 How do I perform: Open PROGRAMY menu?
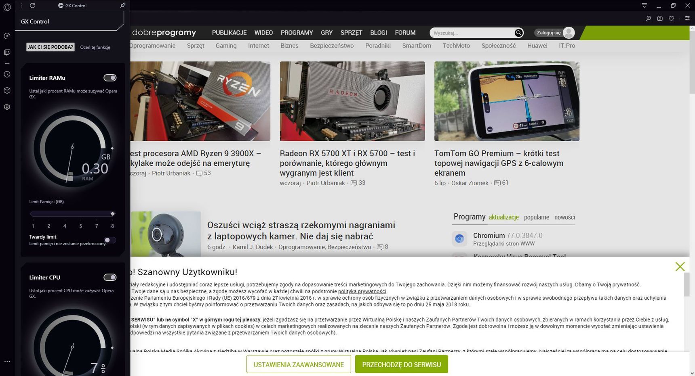pyautogui.click(x=297, y=33)
